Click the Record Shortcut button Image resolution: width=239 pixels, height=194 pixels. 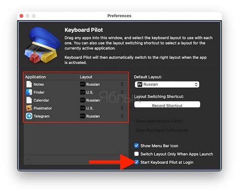167,105
